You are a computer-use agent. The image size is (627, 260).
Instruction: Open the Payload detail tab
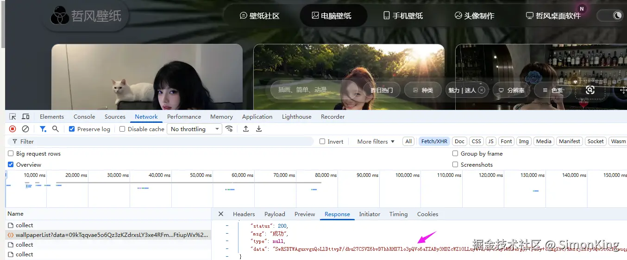(275, 214)
